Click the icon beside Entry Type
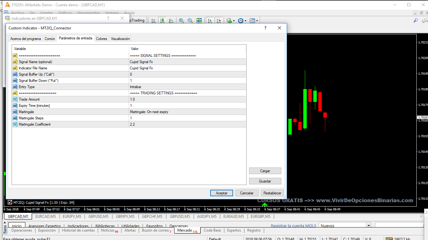 tap(15, 87)
